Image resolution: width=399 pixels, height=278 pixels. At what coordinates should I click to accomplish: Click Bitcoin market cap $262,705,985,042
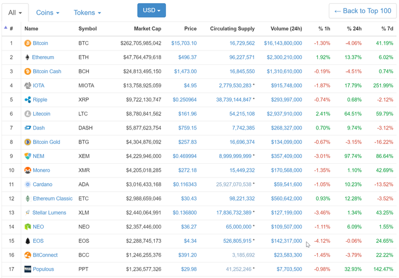(x=141, y=43)
